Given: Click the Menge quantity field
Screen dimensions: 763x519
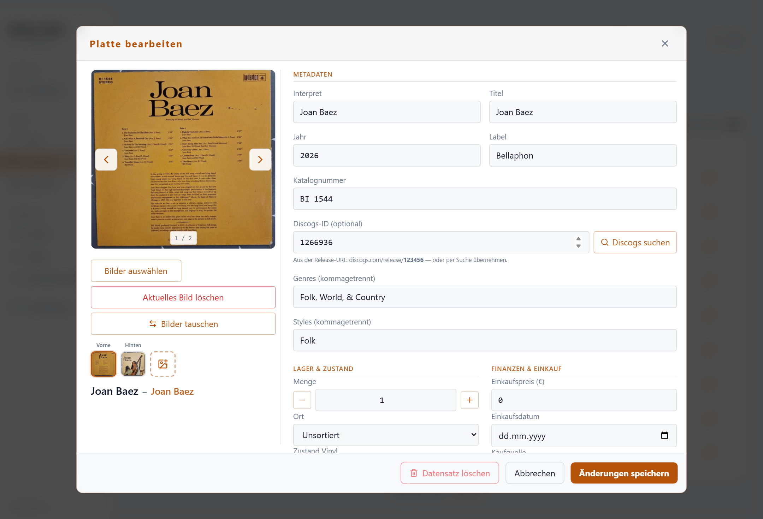Looking at the screenshot, I should [386, 400].
